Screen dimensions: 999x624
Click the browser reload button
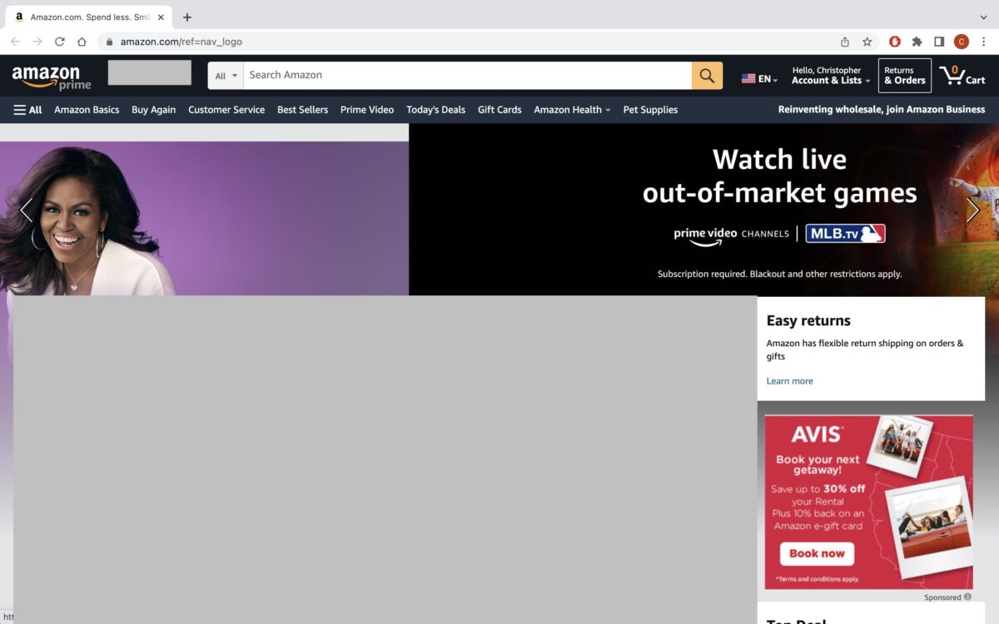[x=60, y=42]
